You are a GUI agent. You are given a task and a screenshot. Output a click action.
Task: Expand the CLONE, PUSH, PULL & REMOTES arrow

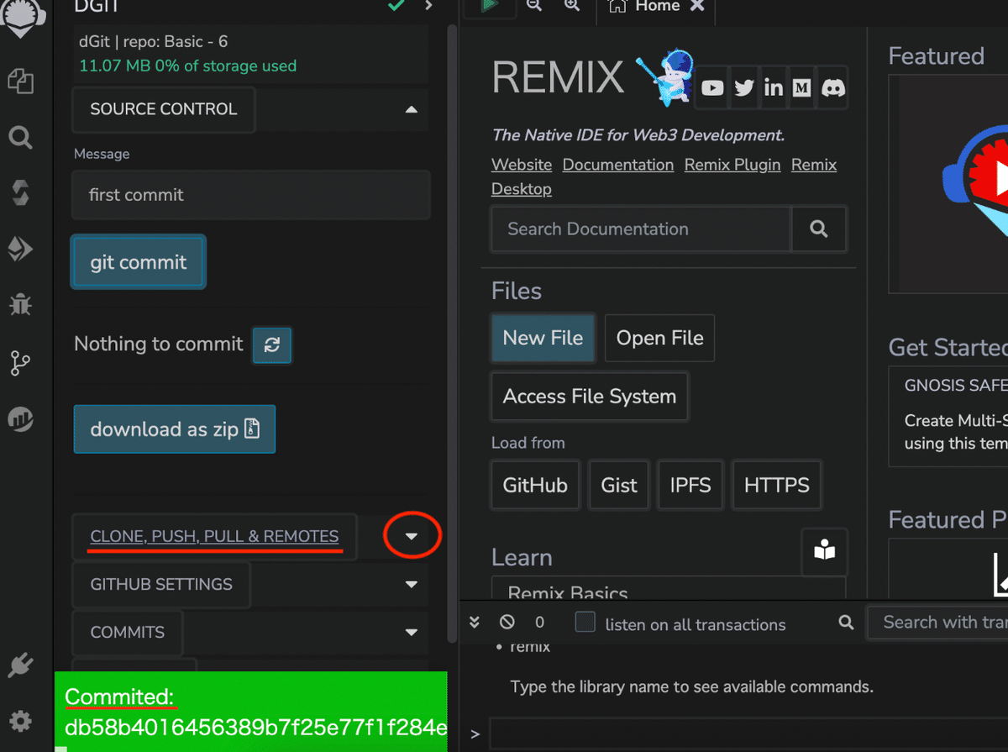click(x=411, y=536)
